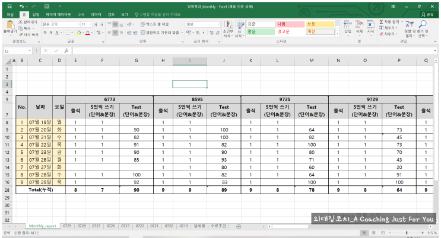Apply the 좋음 cell style
The height and width of the screenshot is (238, 441).
click(261, 32)
